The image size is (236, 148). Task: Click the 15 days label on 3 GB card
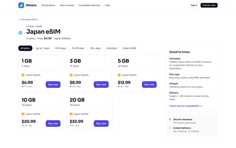click(x=74, y=66)
